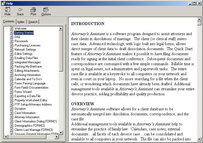Open the Emailing Data Files topic
The width and height of the screenshot is (203, 143).
[x=26, y=58]
